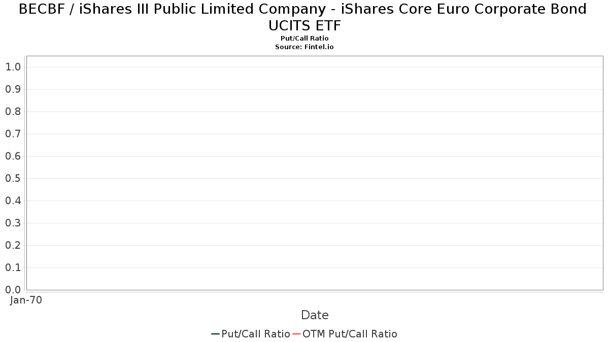Click the Jan-70 x-axis tick label

pyautogui.click(x=26, y=300)
